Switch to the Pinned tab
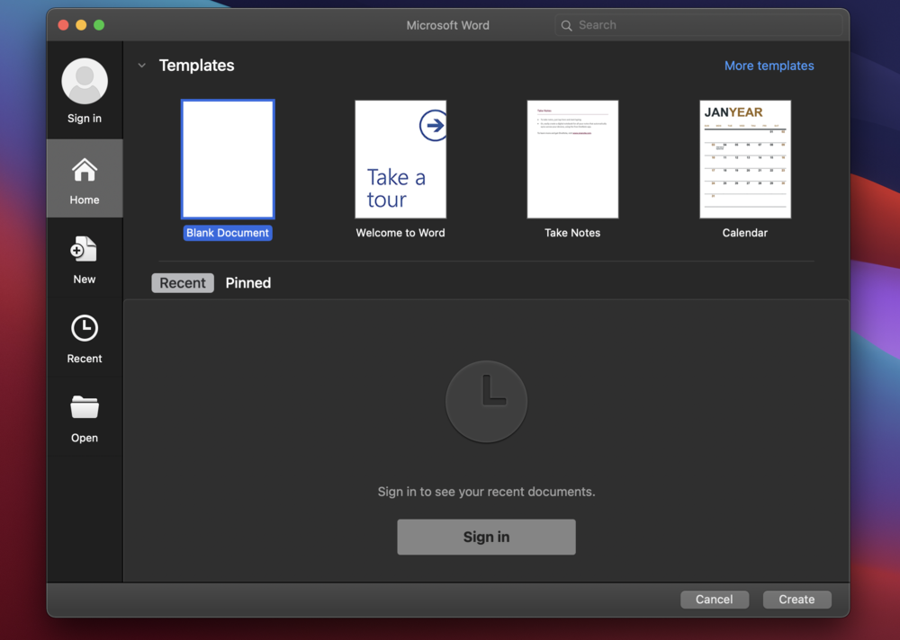The image size is (900, 640). click(247, 283)
